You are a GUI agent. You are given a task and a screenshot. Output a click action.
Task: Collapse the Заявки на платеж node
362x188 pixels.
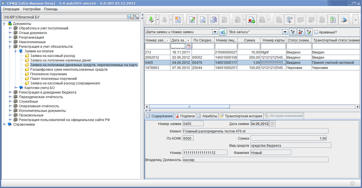point(16,51)
